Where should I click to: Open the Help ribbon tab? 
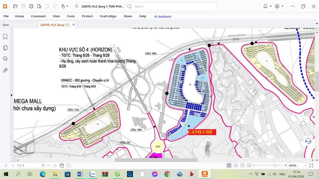pyautogui.click(x=143, y=16)
